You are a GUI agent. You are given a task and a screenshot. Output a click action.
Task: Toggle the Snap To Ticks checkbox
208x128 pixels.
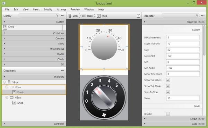(168, 92)
